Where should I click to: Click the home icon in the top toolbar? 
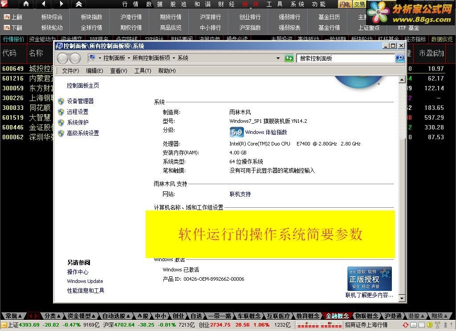click(26, 4)
